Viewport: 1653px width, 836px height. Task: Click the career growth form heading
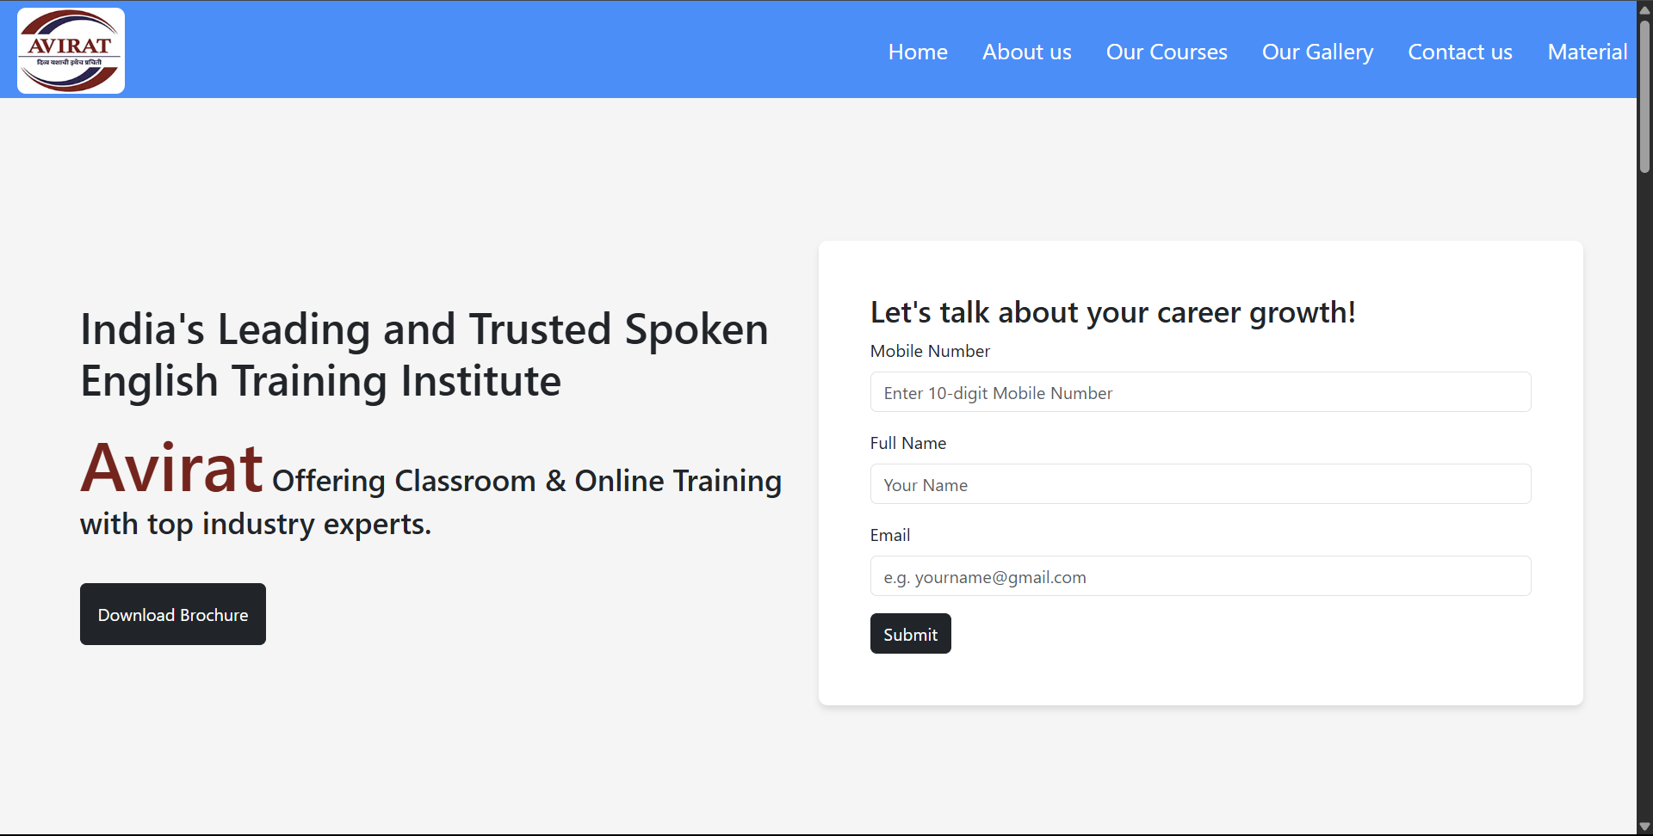point(1112,312)
